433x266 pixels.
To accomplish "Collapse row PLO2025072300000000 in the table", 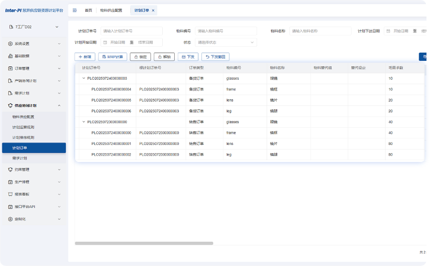I will pyautogui.click(x=84, y=122).
